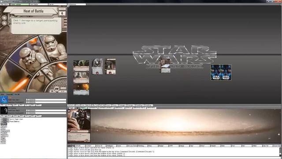Click the 'Phase: Balance' status text
The image size is (282, 159).
(15, 121)
